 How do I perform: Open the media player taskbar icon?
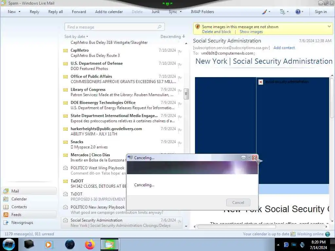(49, 244)
